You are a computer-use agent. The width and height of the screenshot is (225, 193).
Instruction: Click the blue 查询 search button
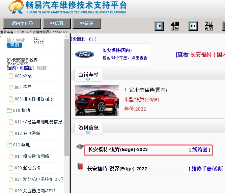15,45
